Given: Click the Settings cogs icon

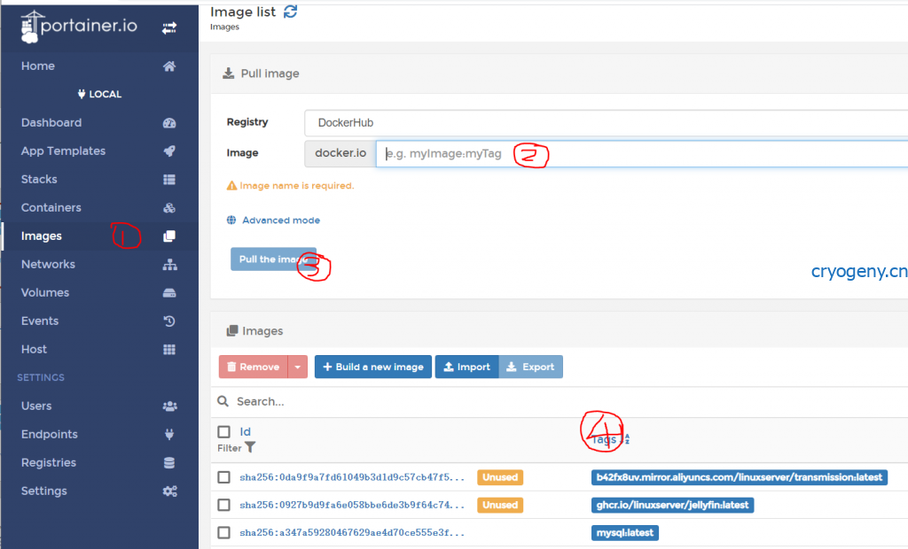Looking at the screenshot, I should coord(169,491).
